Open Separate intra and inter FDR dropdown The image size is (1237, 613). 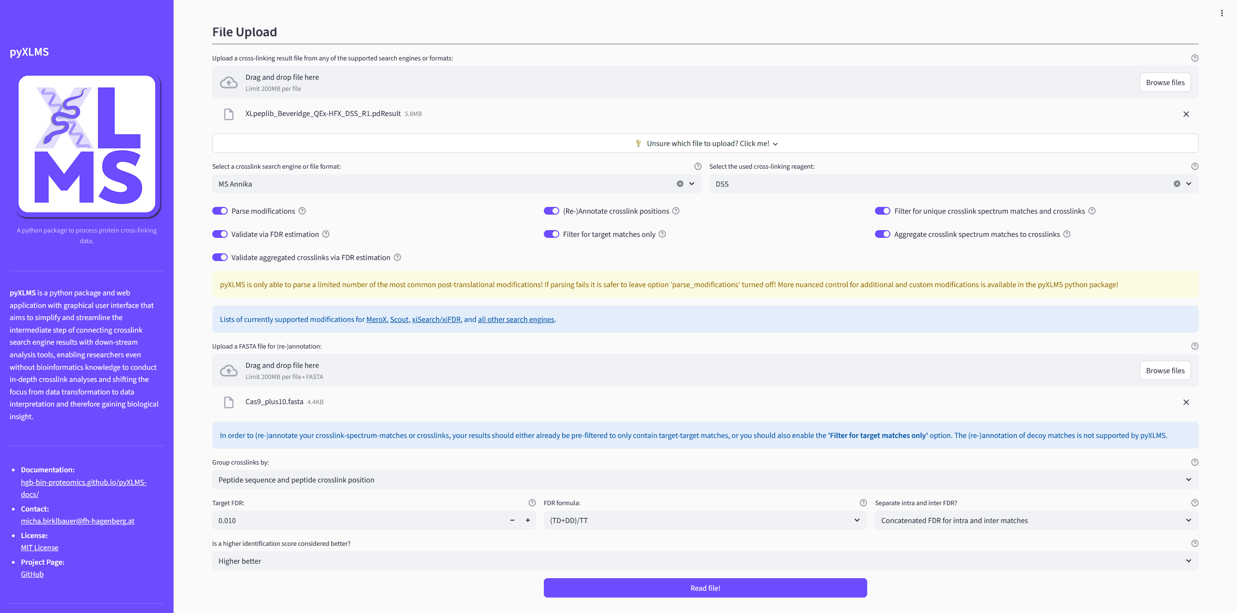(x=1036, y=520)
